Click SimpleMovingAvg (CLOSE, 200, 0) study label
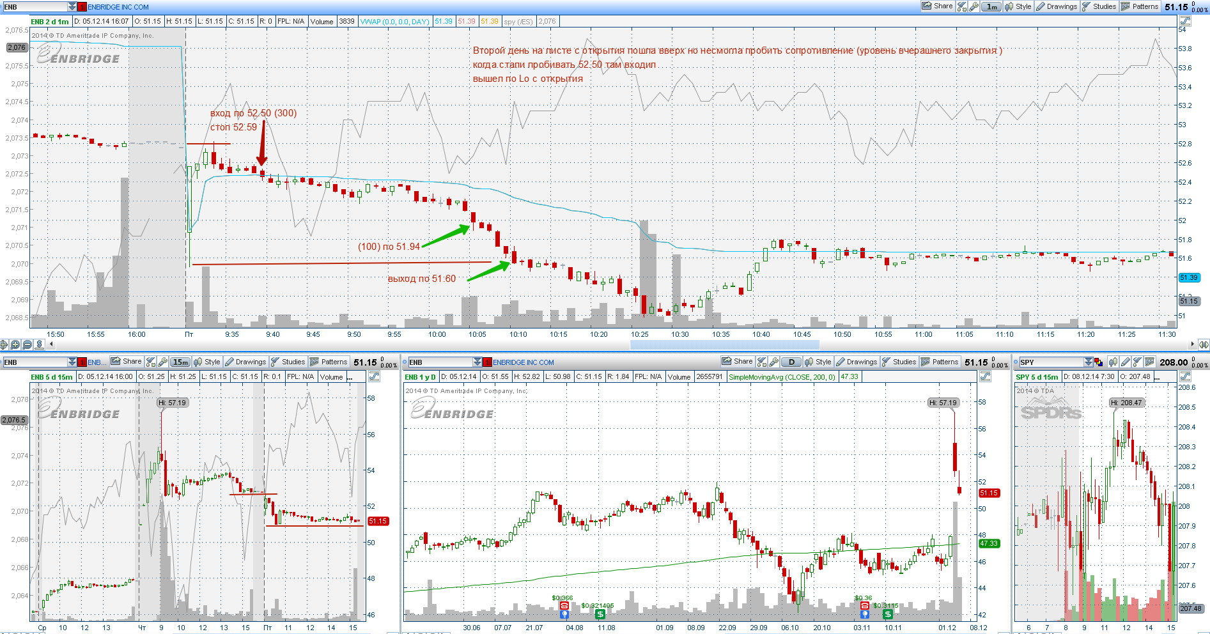Viewport: 1210px width, 634px height. pos(782,377)
